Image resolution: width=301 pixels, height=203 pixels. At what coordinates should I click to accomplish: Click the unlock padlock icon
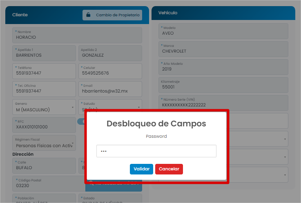[88, 15]
